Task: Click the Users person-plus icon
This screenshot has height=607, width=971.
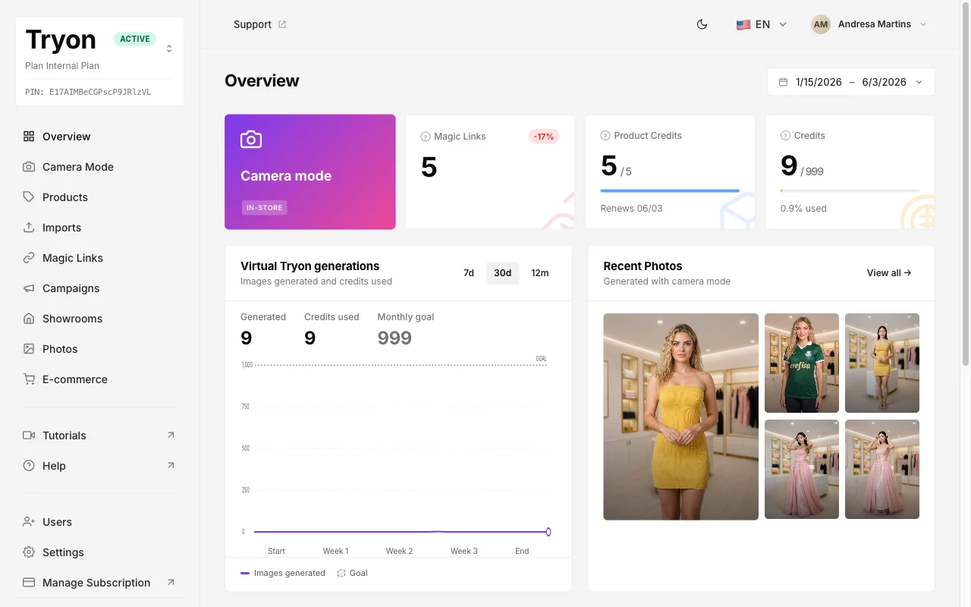Action: coord(29,522)
